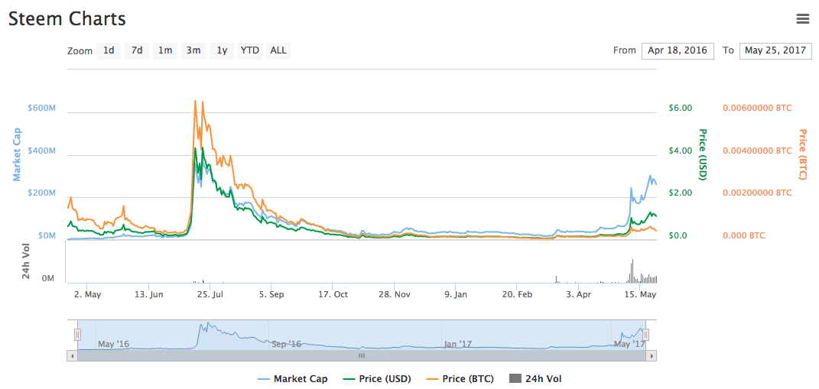Set zoom to 7d

coord(137,50)
